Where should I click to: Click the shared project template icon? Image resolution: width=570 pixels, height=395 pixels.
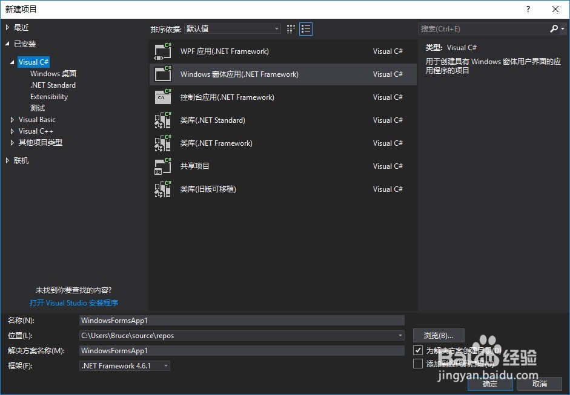click(x=162, y=166)
